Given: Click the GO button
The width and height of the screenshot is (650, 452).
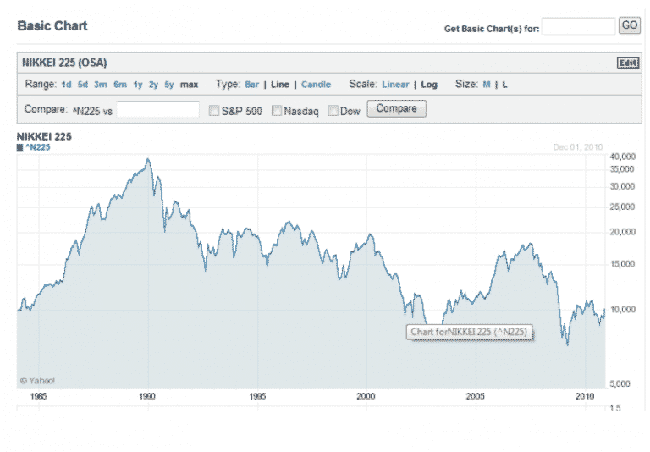Looking at the screenshot, I should pos(630,26).
